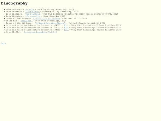Open JNCO release #39 link
Image resolution: width=161 pixels, height=121 pixels.
(66, 25)
